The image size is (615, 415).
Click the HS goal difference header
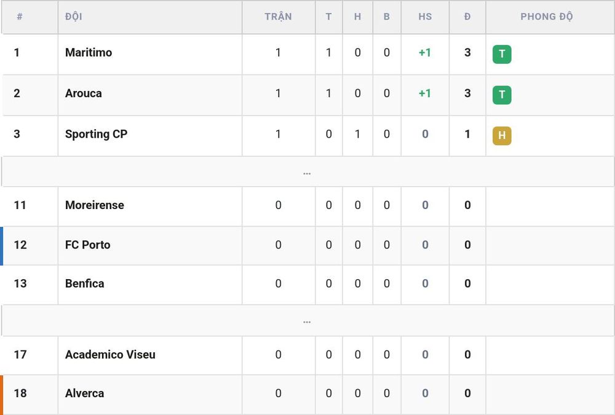pos(425,17)
